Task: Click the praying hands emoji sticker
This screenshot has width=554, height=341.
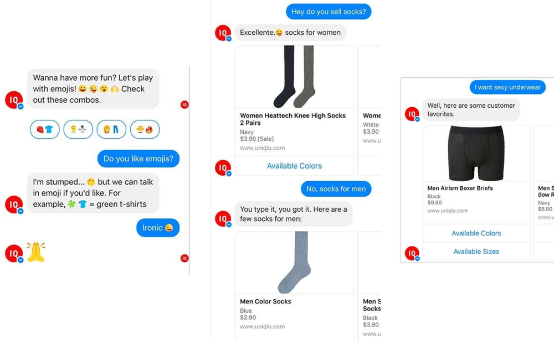Action: [36, 252]
